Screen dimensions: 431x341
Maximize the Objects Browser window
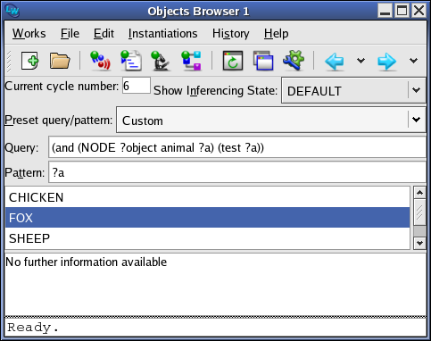click(402, 11)
